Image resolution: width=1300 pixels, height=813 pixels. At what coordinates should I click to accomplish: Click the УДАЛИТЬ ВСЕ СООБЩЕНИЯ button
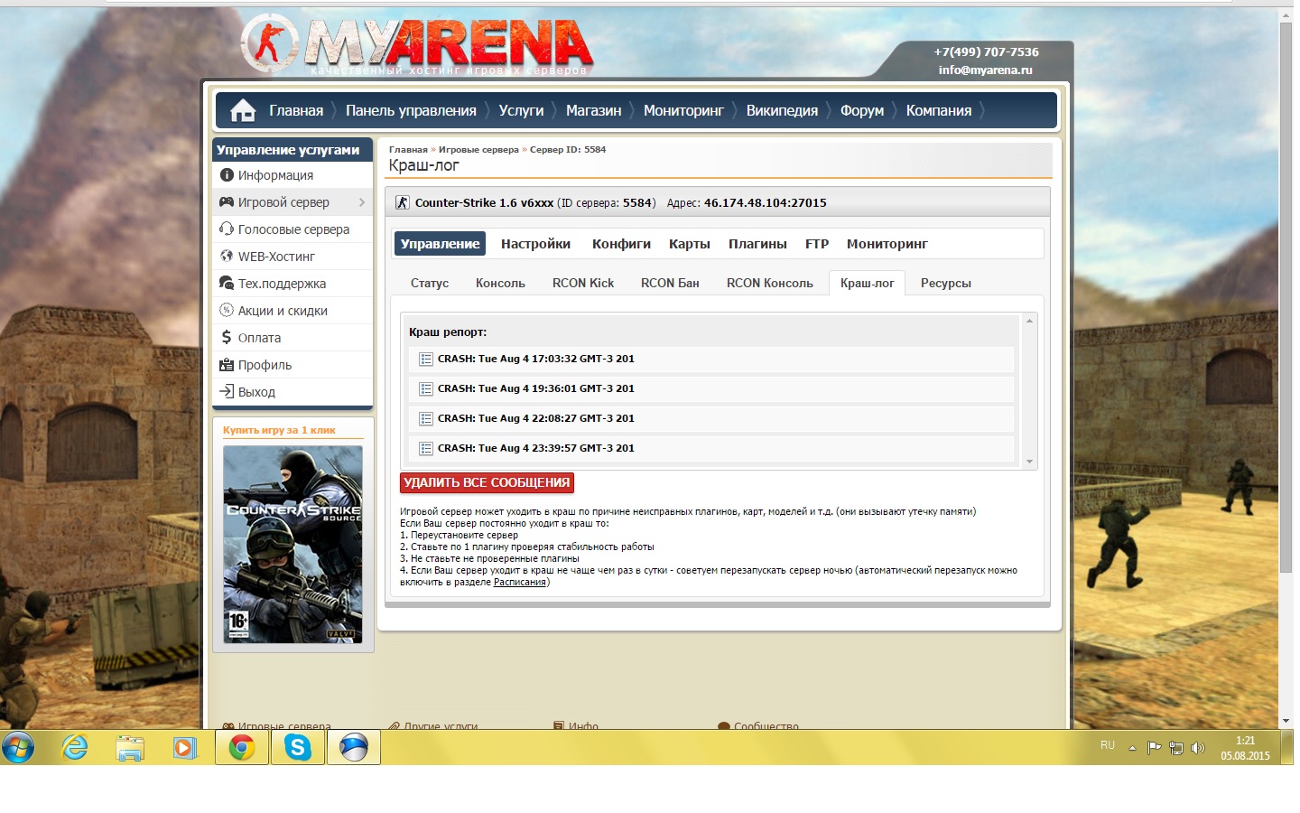click(x=487, y=483)
